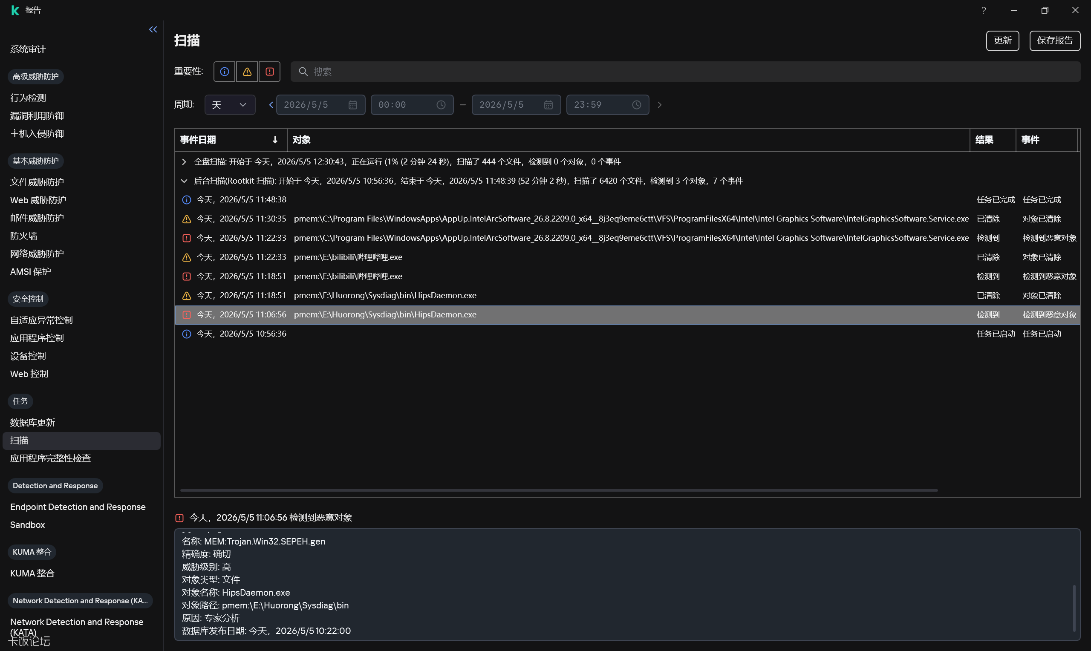The image size is (1091, 651).
Task: Click the table horizontal scrollbar
Action: 558,490
